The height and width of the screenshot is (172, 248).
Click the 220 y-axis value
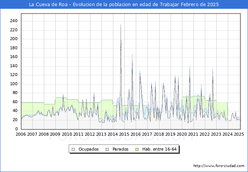[14, 30]
